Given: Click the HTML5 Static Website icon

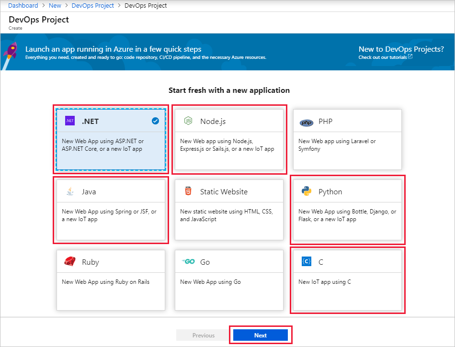Looking at the screenshot, I should tap(189, 191).
